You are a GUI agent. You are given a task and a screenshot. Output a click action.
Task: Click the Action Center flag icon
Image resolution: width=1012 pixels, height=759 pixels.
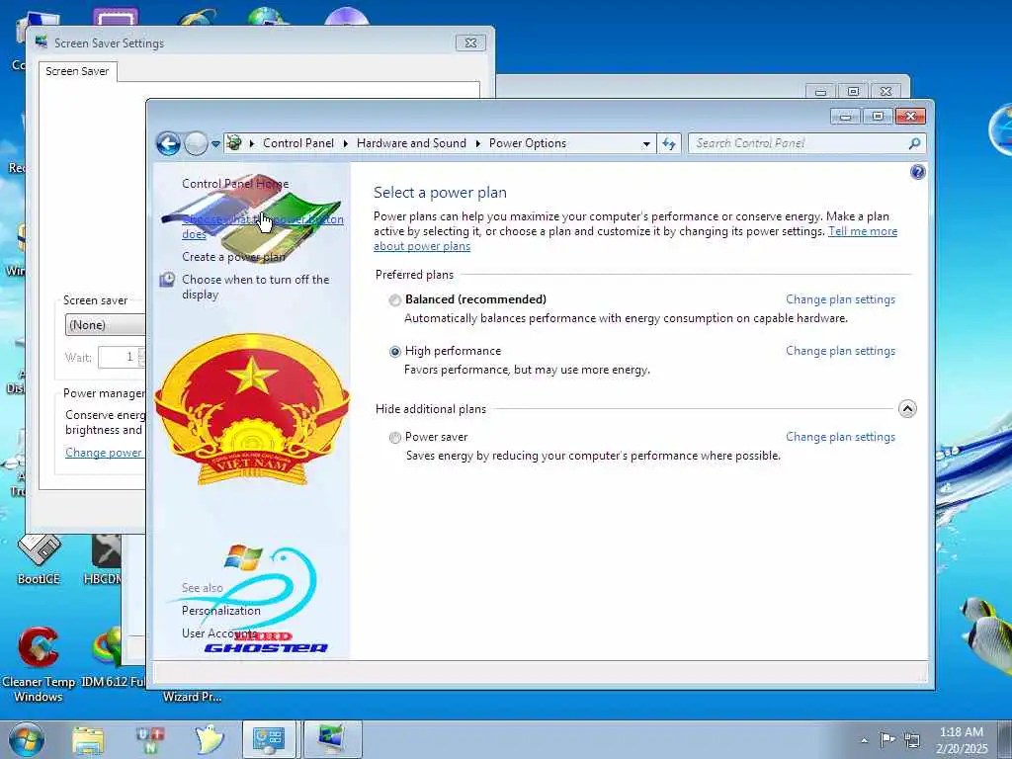(888, 739)
